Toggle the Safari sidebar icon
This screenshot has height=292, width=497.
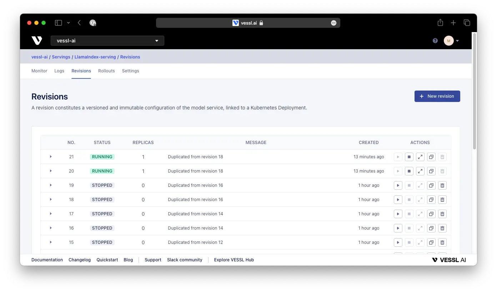coord(58,23)
